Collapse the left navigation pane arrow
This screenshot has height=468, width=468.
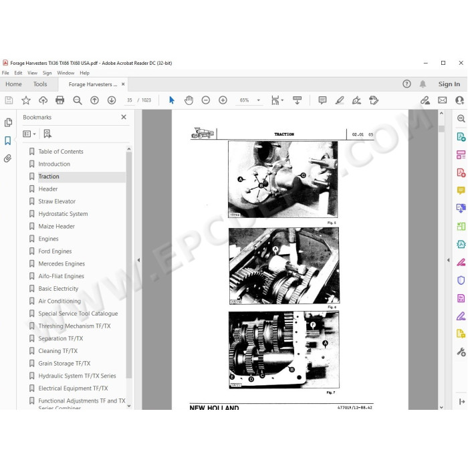pyautogui.click(x=138, y=260)
